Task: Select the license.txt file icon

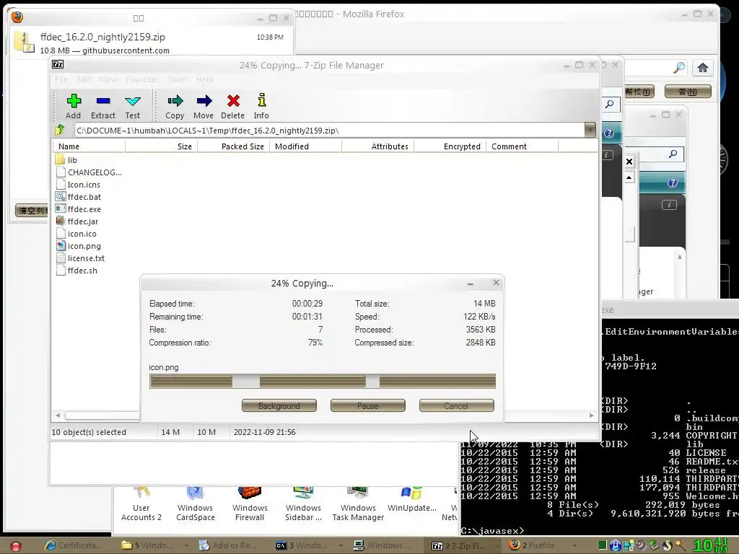Action: coord(61,258)
